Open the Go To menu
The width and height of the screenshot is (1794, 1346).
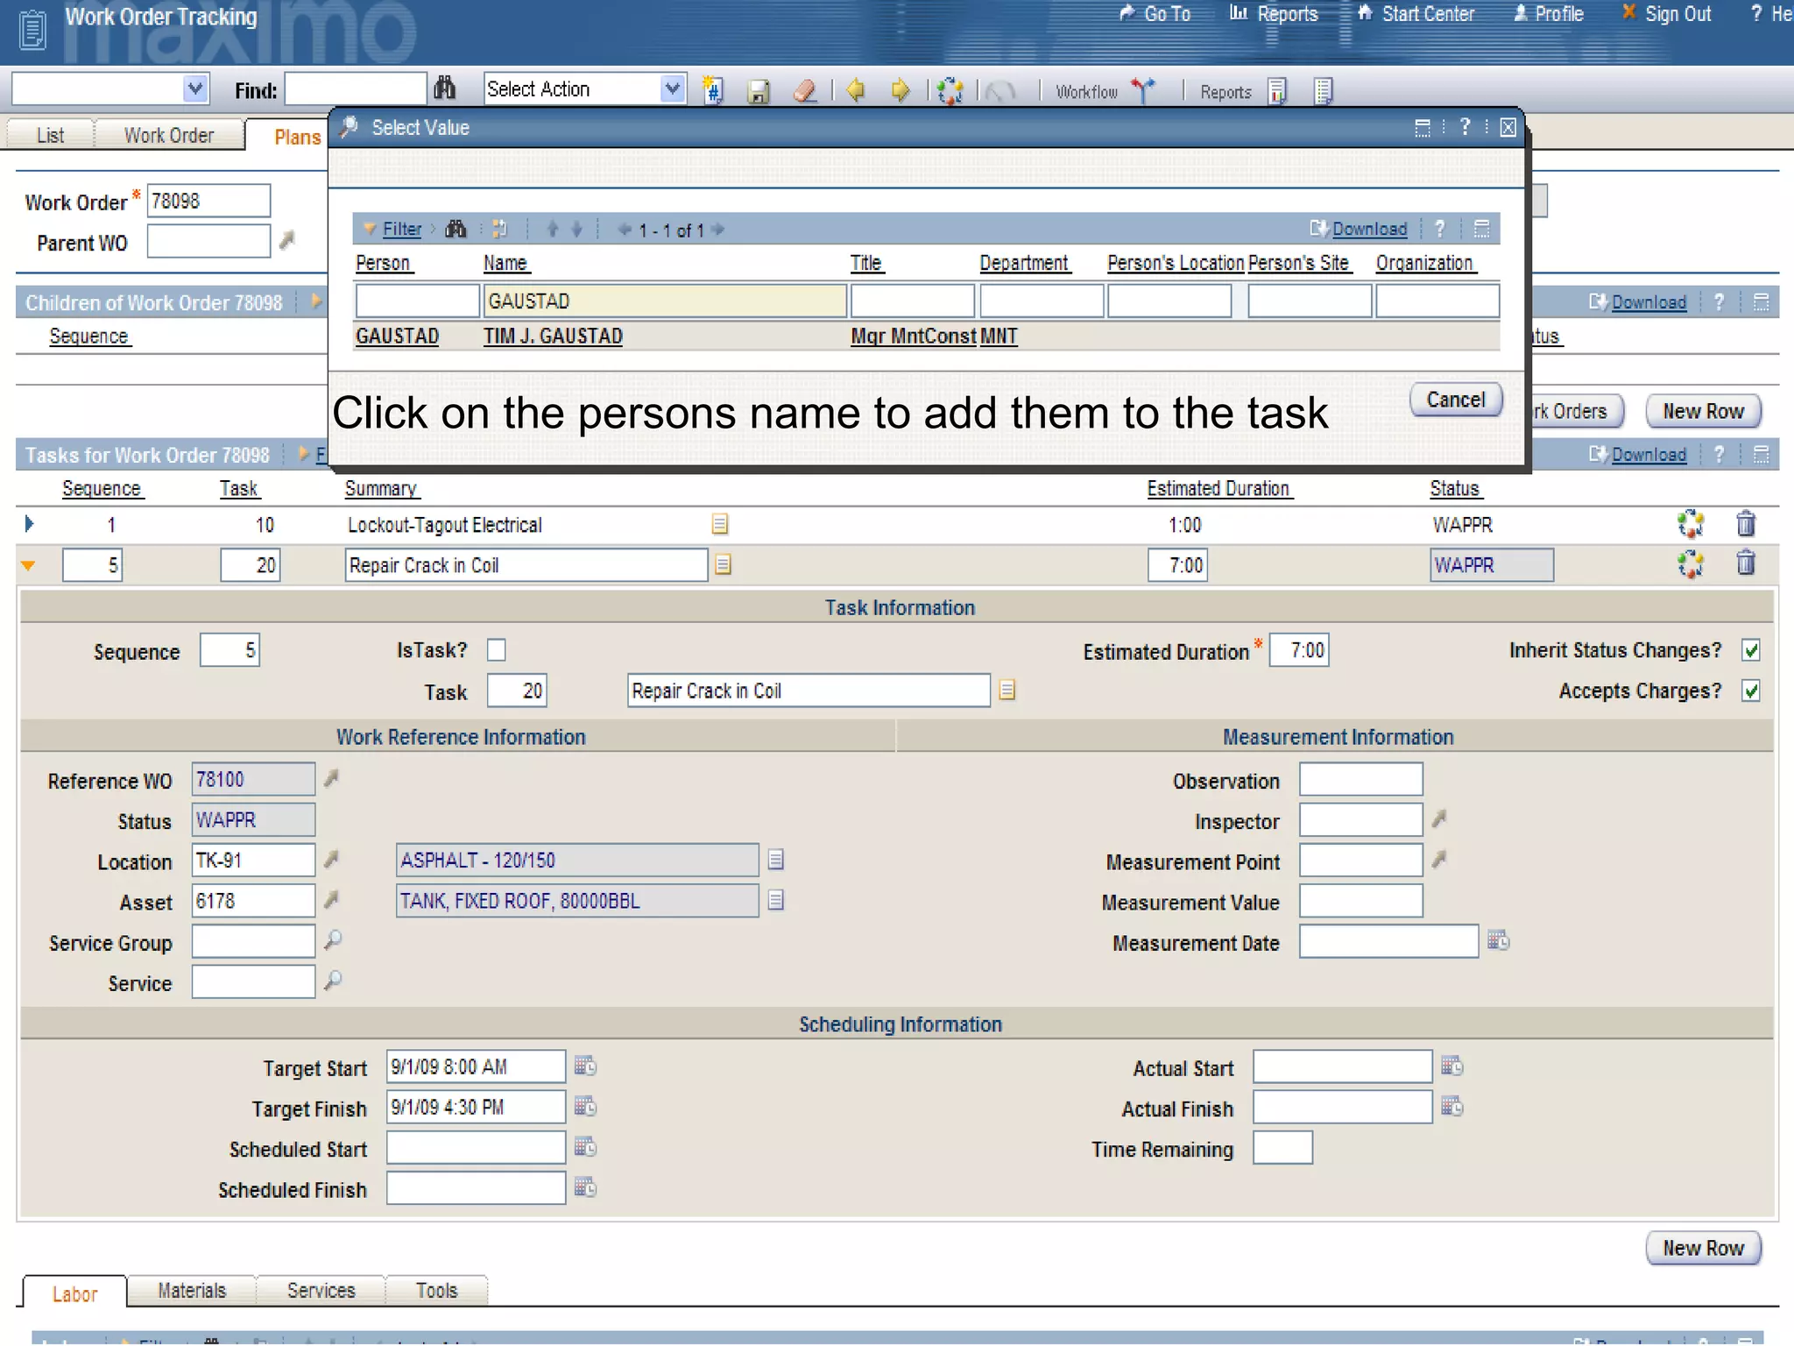pos(1155,14)
